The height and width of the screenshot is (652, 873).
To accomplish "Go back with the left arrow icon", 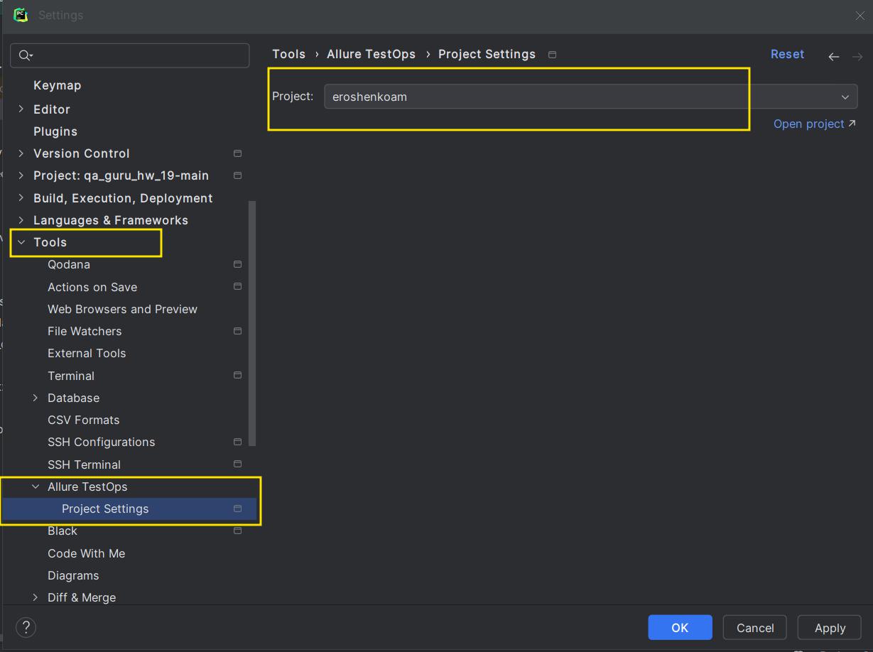I will tap(834, 56).
